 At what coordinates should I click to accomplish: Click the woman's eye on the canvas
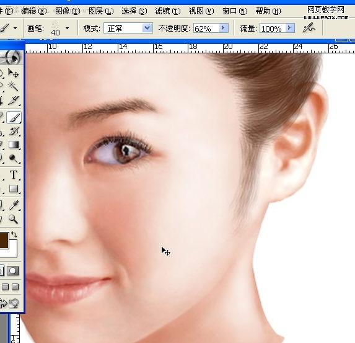118,151
